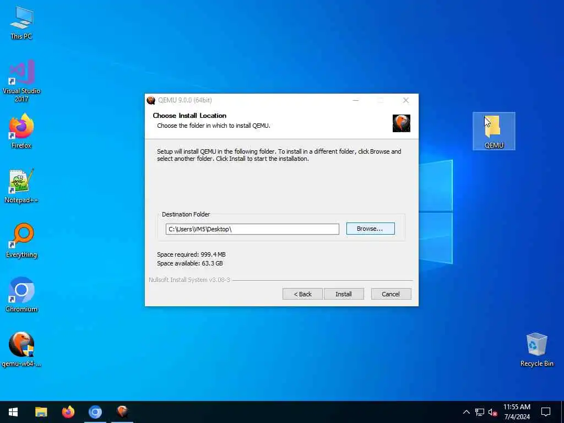Click Browse to choose a folder
The width and height of the screenshot is (564, 423).
[x=371, y=229]
